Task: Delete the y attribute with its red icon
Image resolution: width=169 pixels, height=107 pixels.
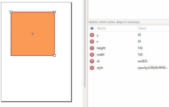Action: pos(92,35)
